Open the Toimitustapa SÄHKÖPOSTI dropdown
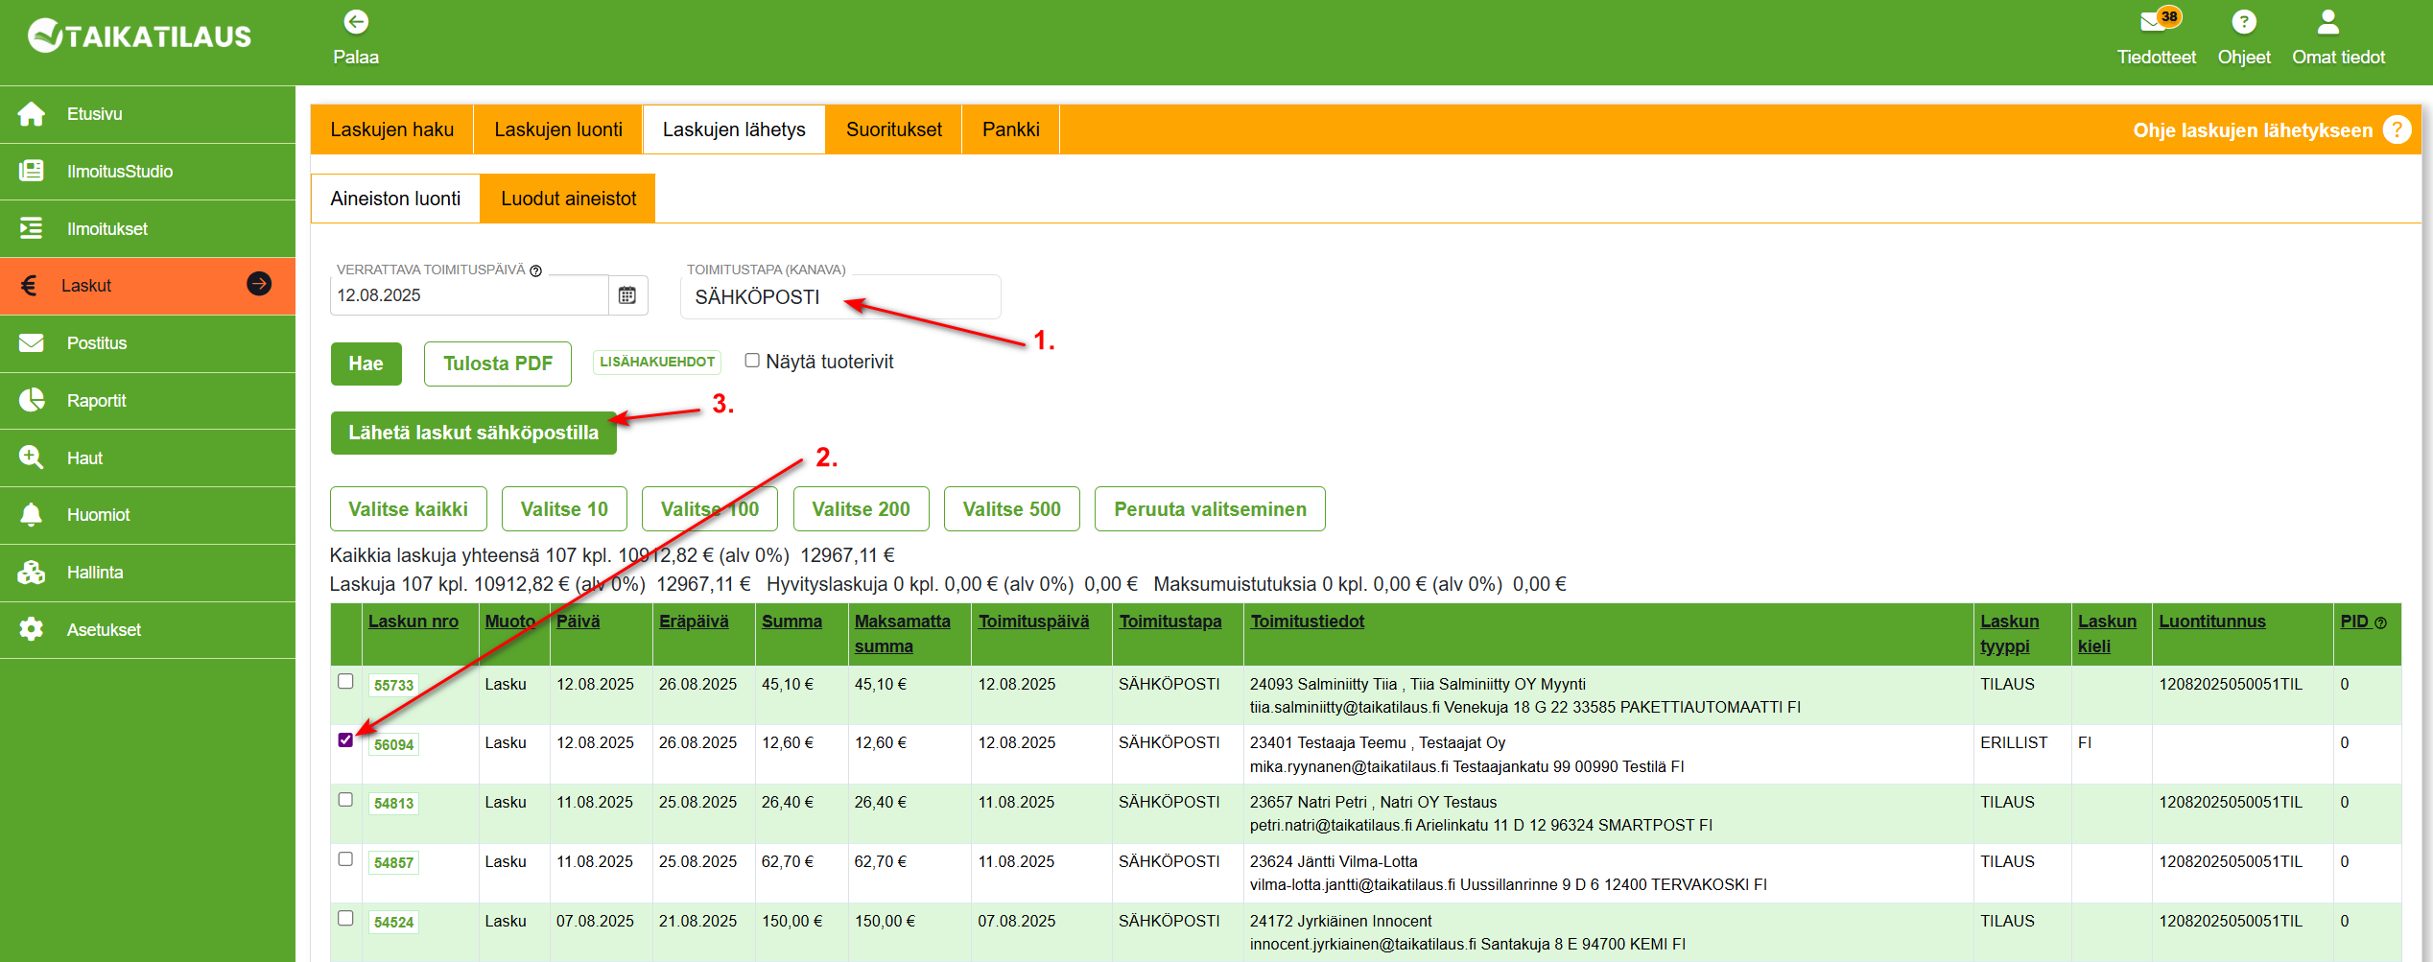This screenshot has height=962, width=2433. (840, 296)
